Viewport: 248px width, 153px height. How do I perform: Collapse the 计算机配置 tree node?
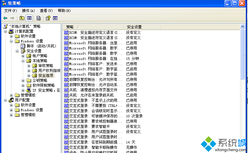(x=6, y=31)
